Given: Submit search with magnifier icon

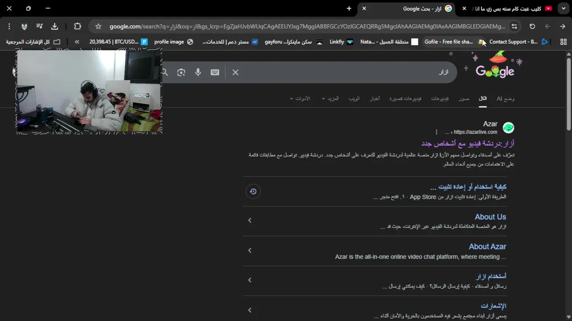Looking at the screenshot, I should [164, 72].
